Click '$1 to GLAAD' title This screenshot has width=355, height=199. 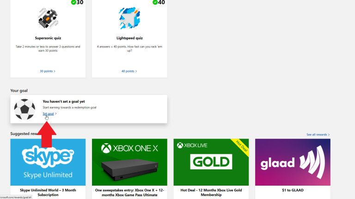293,190
